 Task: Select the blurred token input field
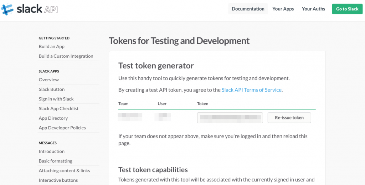pos(230,118)
